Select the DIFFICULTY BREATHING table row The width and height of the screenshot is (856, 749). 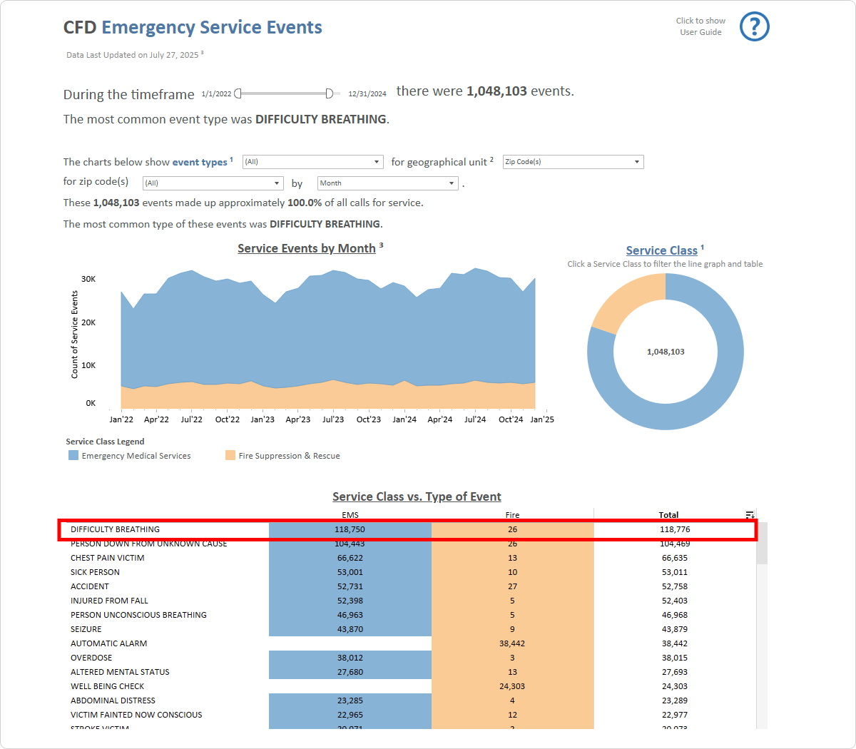(x=116, y=529)
